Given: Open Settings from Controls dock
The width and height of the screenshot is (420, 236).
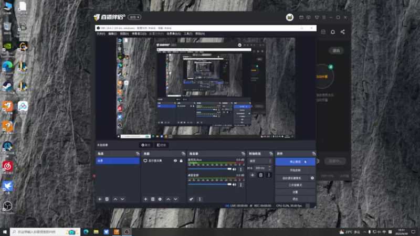Looking at the screenshot, I should [x=295, y=192].
